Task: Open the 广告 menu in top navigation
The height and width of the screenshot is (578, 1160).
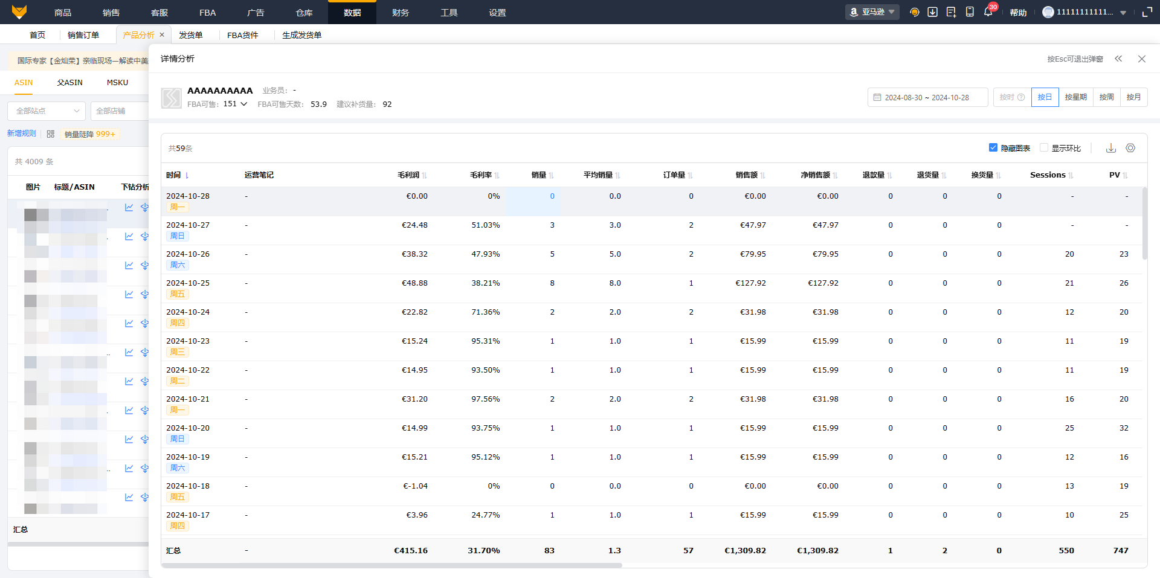Action: pos(256,13)
